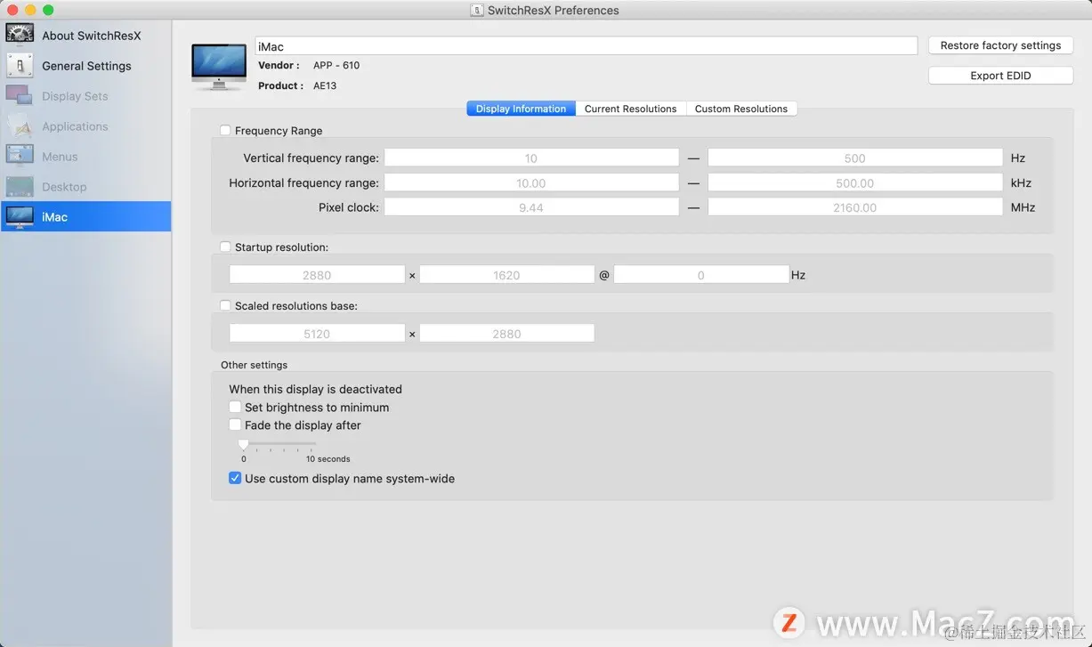Viewport: 1092px width, 647px height.
Task: Open the About SwitchResX sidebar icon
Action: pyautogui.click(x=20, y=35)
